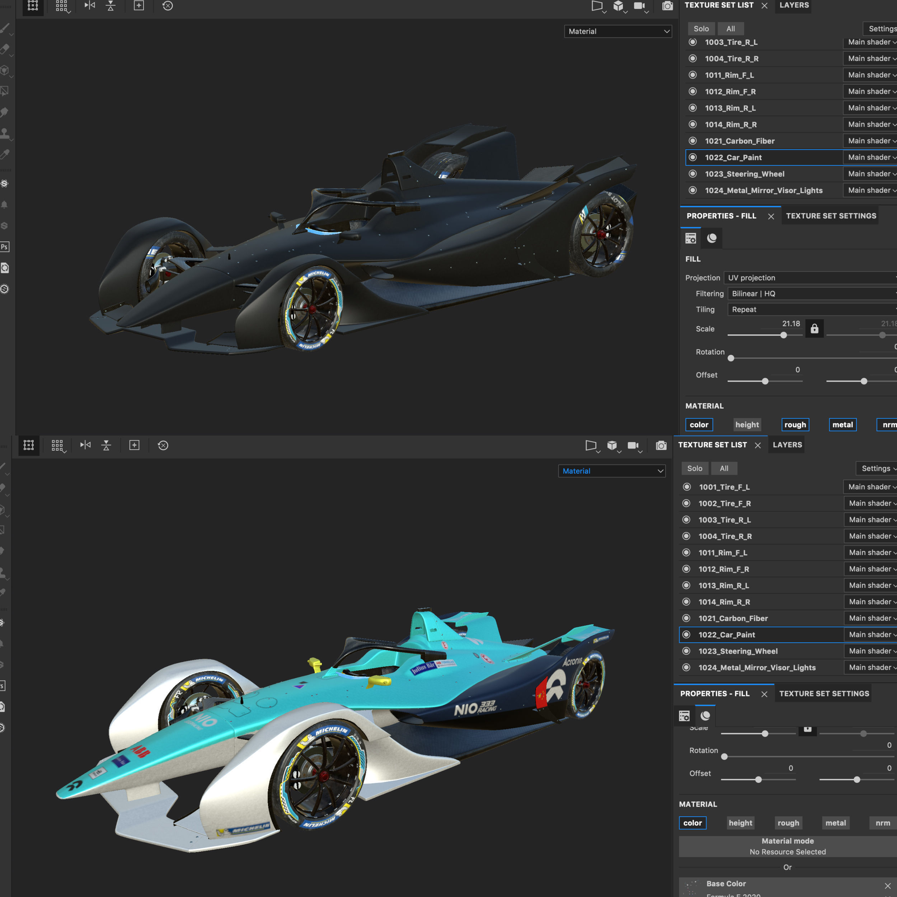Viewport: 897px width, 897px height.
Task: Click Material mode No Resource Selected button
Action: [788, 846]
